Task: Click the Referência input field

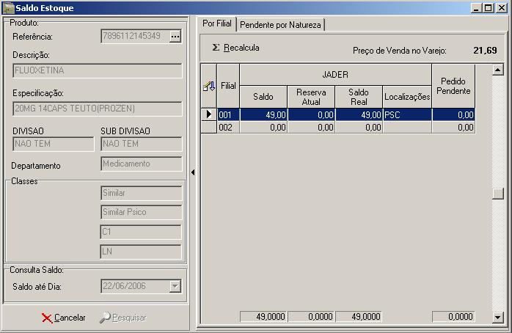Action: click(136, 36)
